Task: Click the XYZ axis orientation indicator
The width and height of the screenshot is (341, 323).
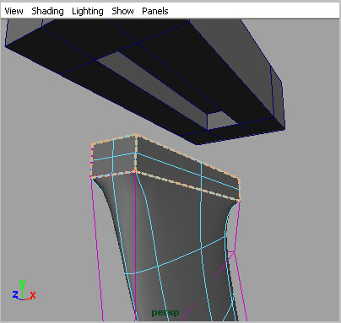Action: (24, 290)
